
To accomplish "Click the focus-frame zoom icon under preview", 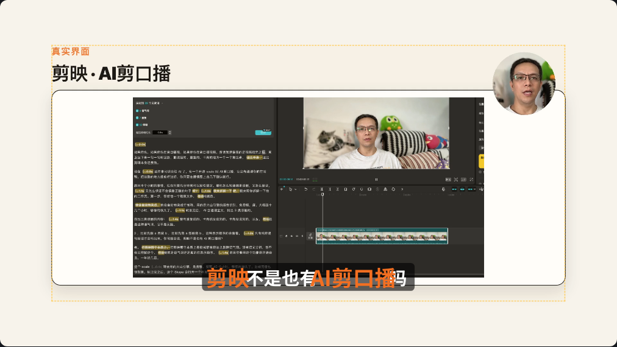I will click(x=455, y=179).
